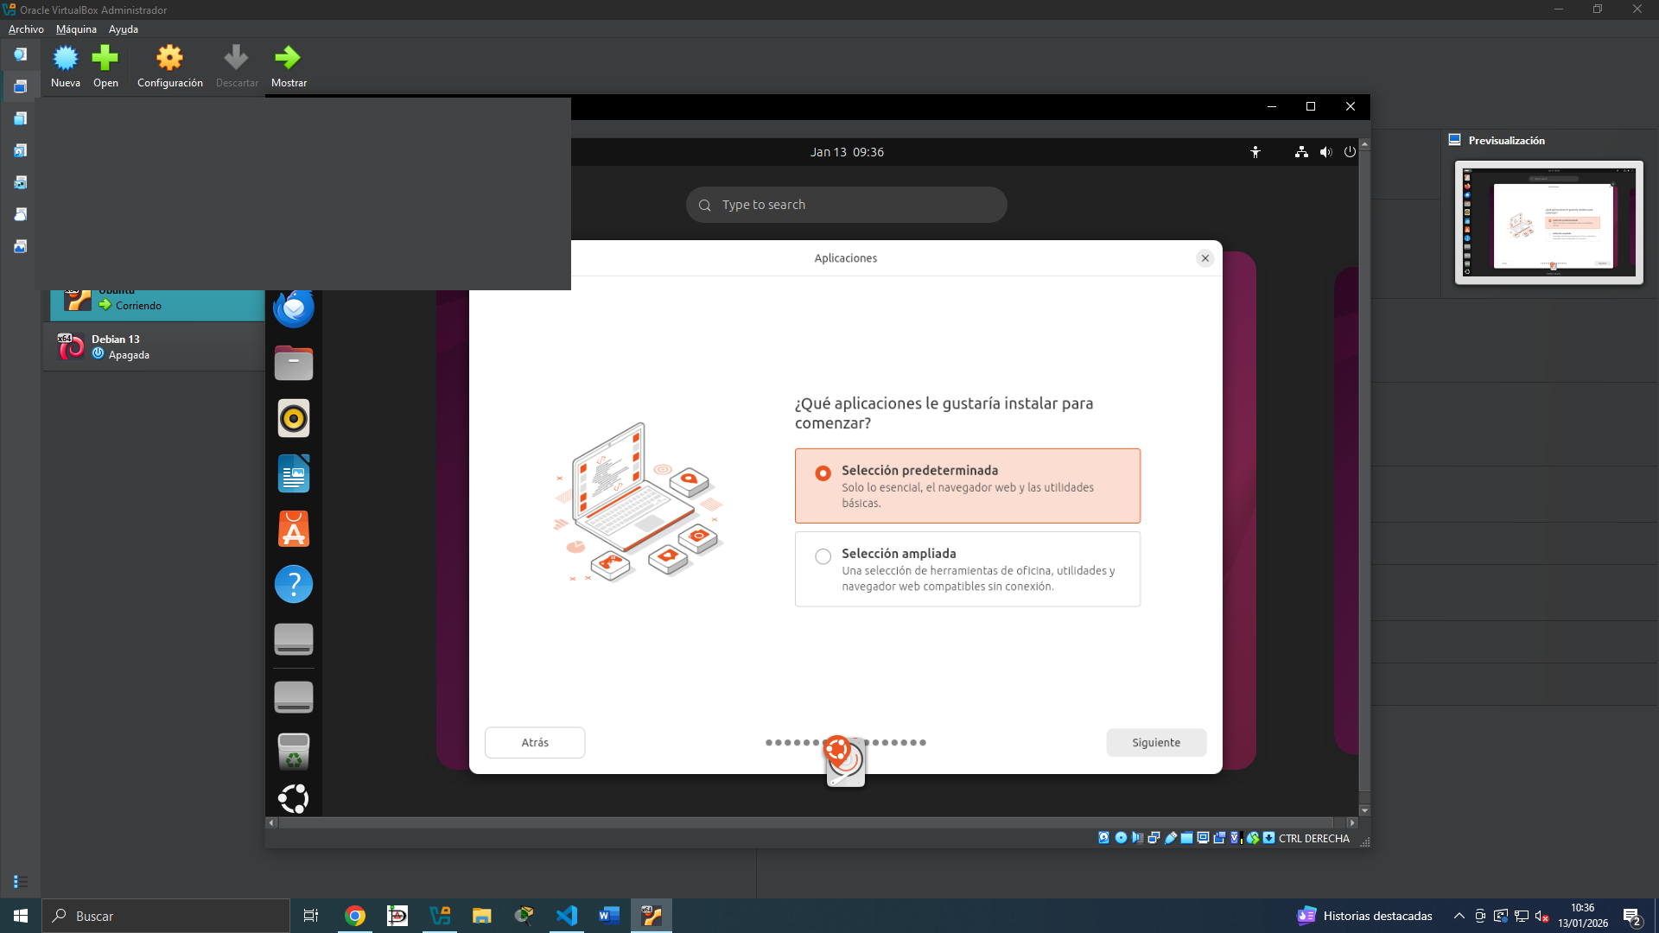Open the Cloud tool in the sidebar
This screenshot has width=1659, height=933.
(x=20, y=214)
